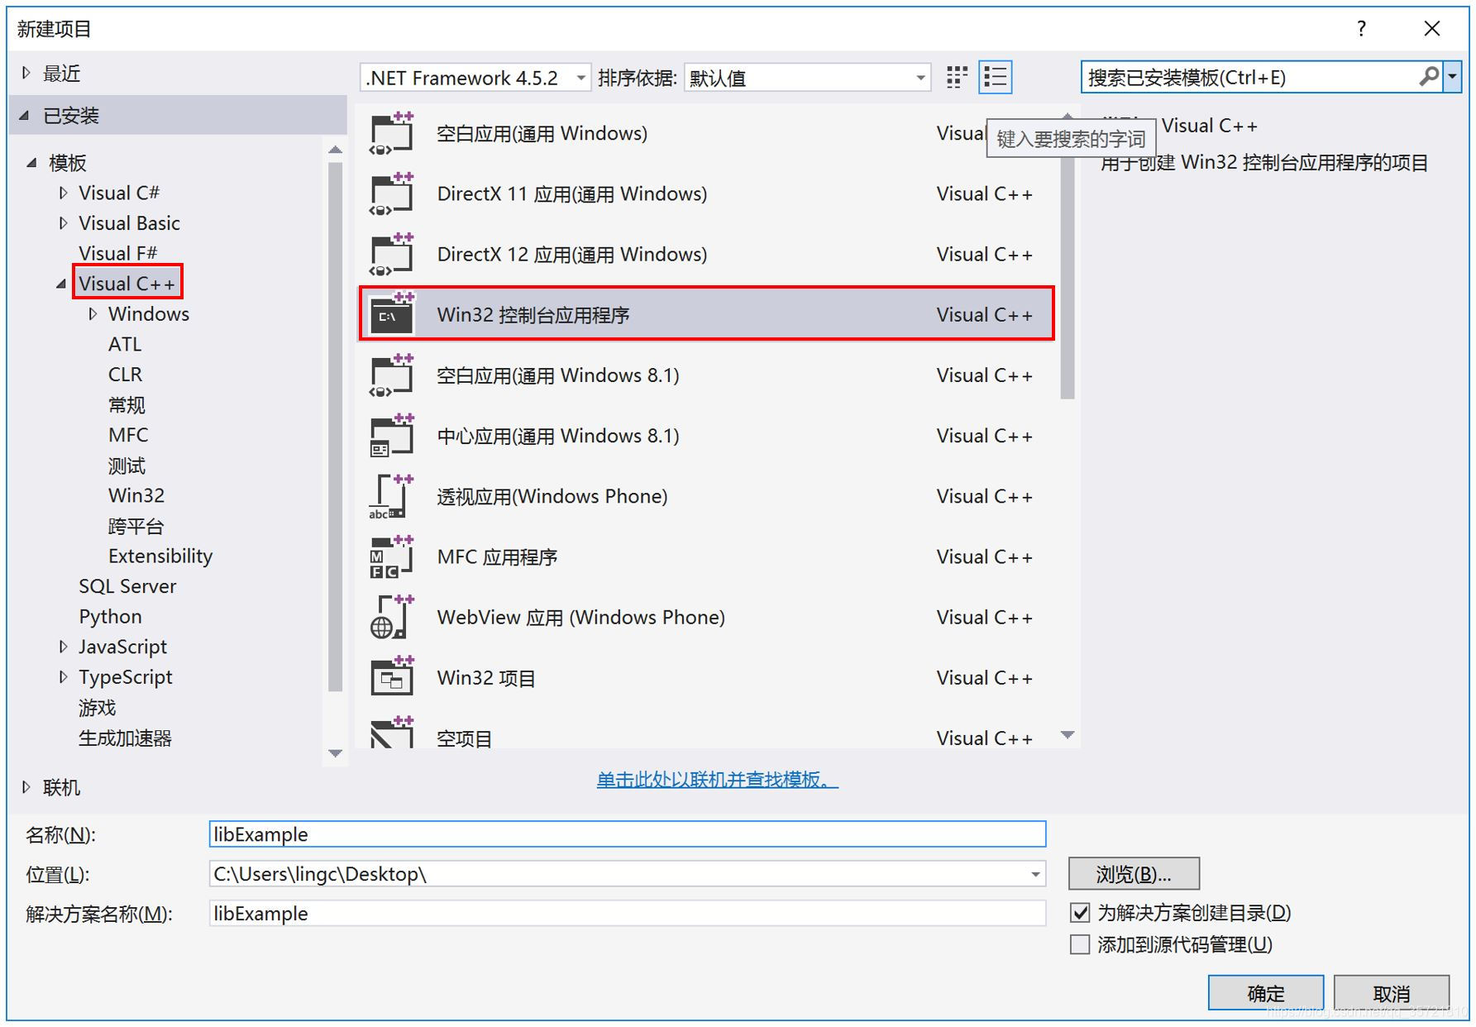Select Visual F# in the template tree
This screenshot has height=1027, width=1476.
point(117,253)
